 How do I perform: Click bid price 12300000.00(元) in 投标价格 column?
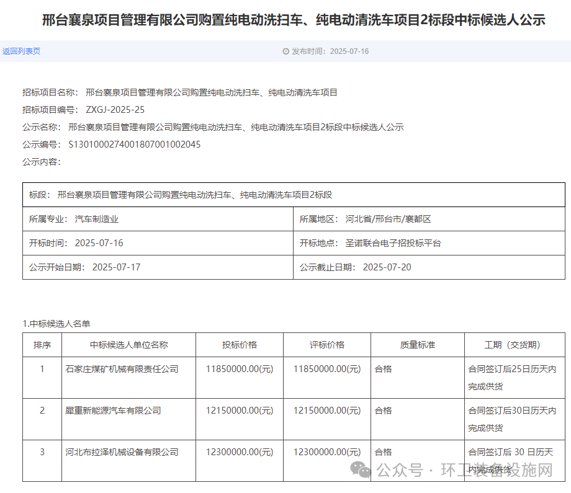240,452
